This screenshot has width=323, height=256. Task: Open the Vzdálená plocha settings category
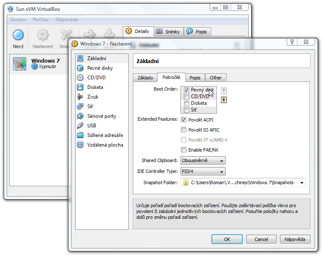click(x=102, y=145)
